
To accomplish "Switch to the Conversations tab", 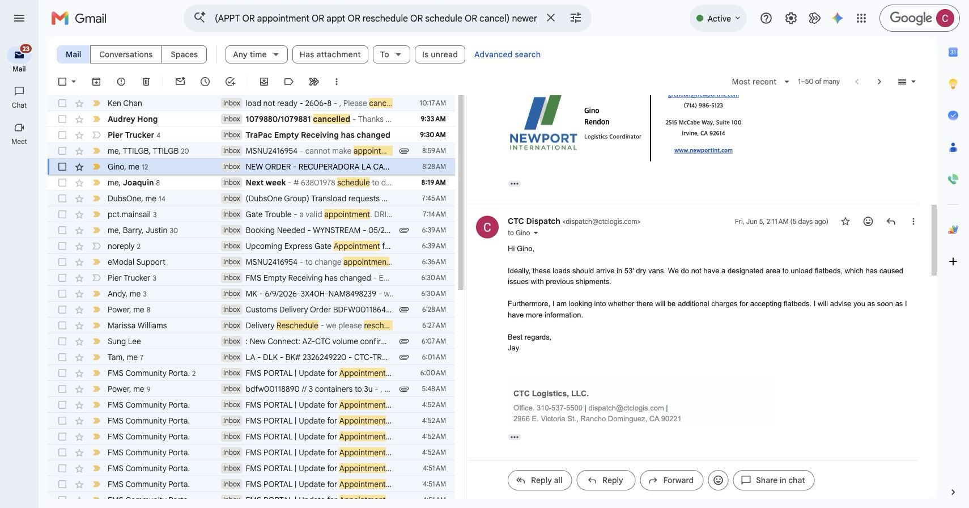I will 126,54.
